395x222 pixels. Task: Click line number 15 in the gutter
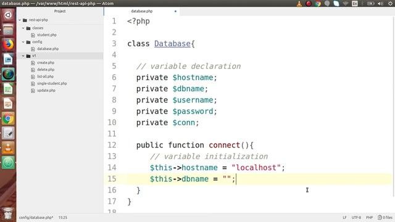tap(112, 179)
